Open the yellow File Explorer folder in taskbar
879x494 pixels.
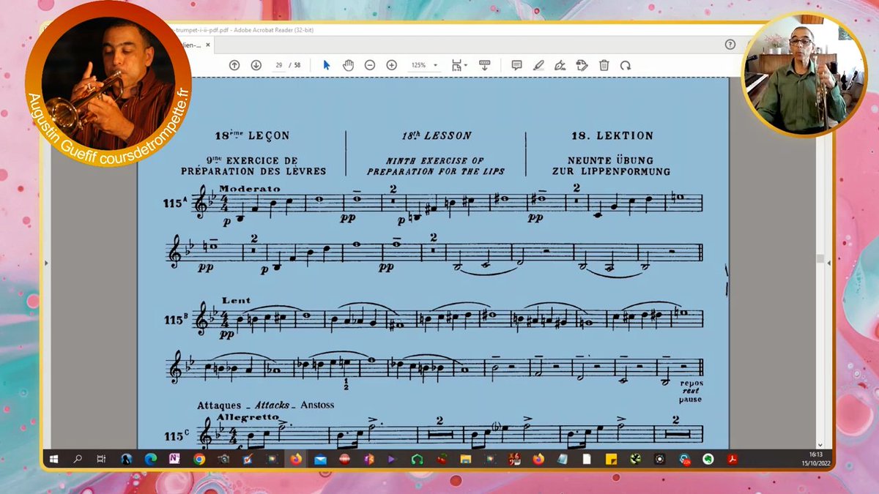465,460
